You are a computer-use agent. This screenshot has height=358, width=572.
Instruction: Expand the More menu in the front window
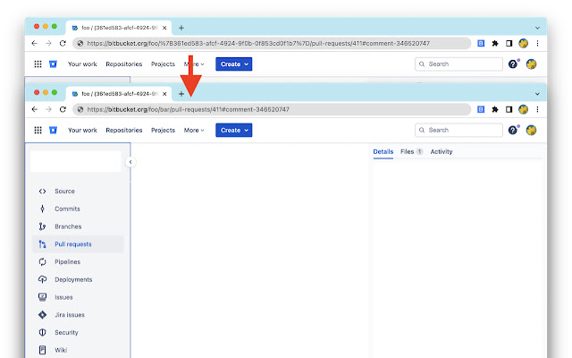194,130
